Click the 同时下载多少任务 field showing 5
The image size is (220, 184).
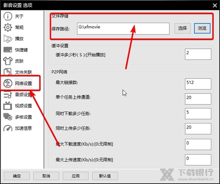(x=198, y=114)
